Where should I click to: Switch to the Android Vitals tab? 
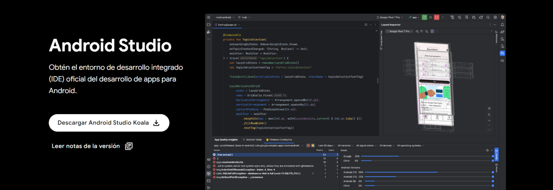tap(252, 140)
